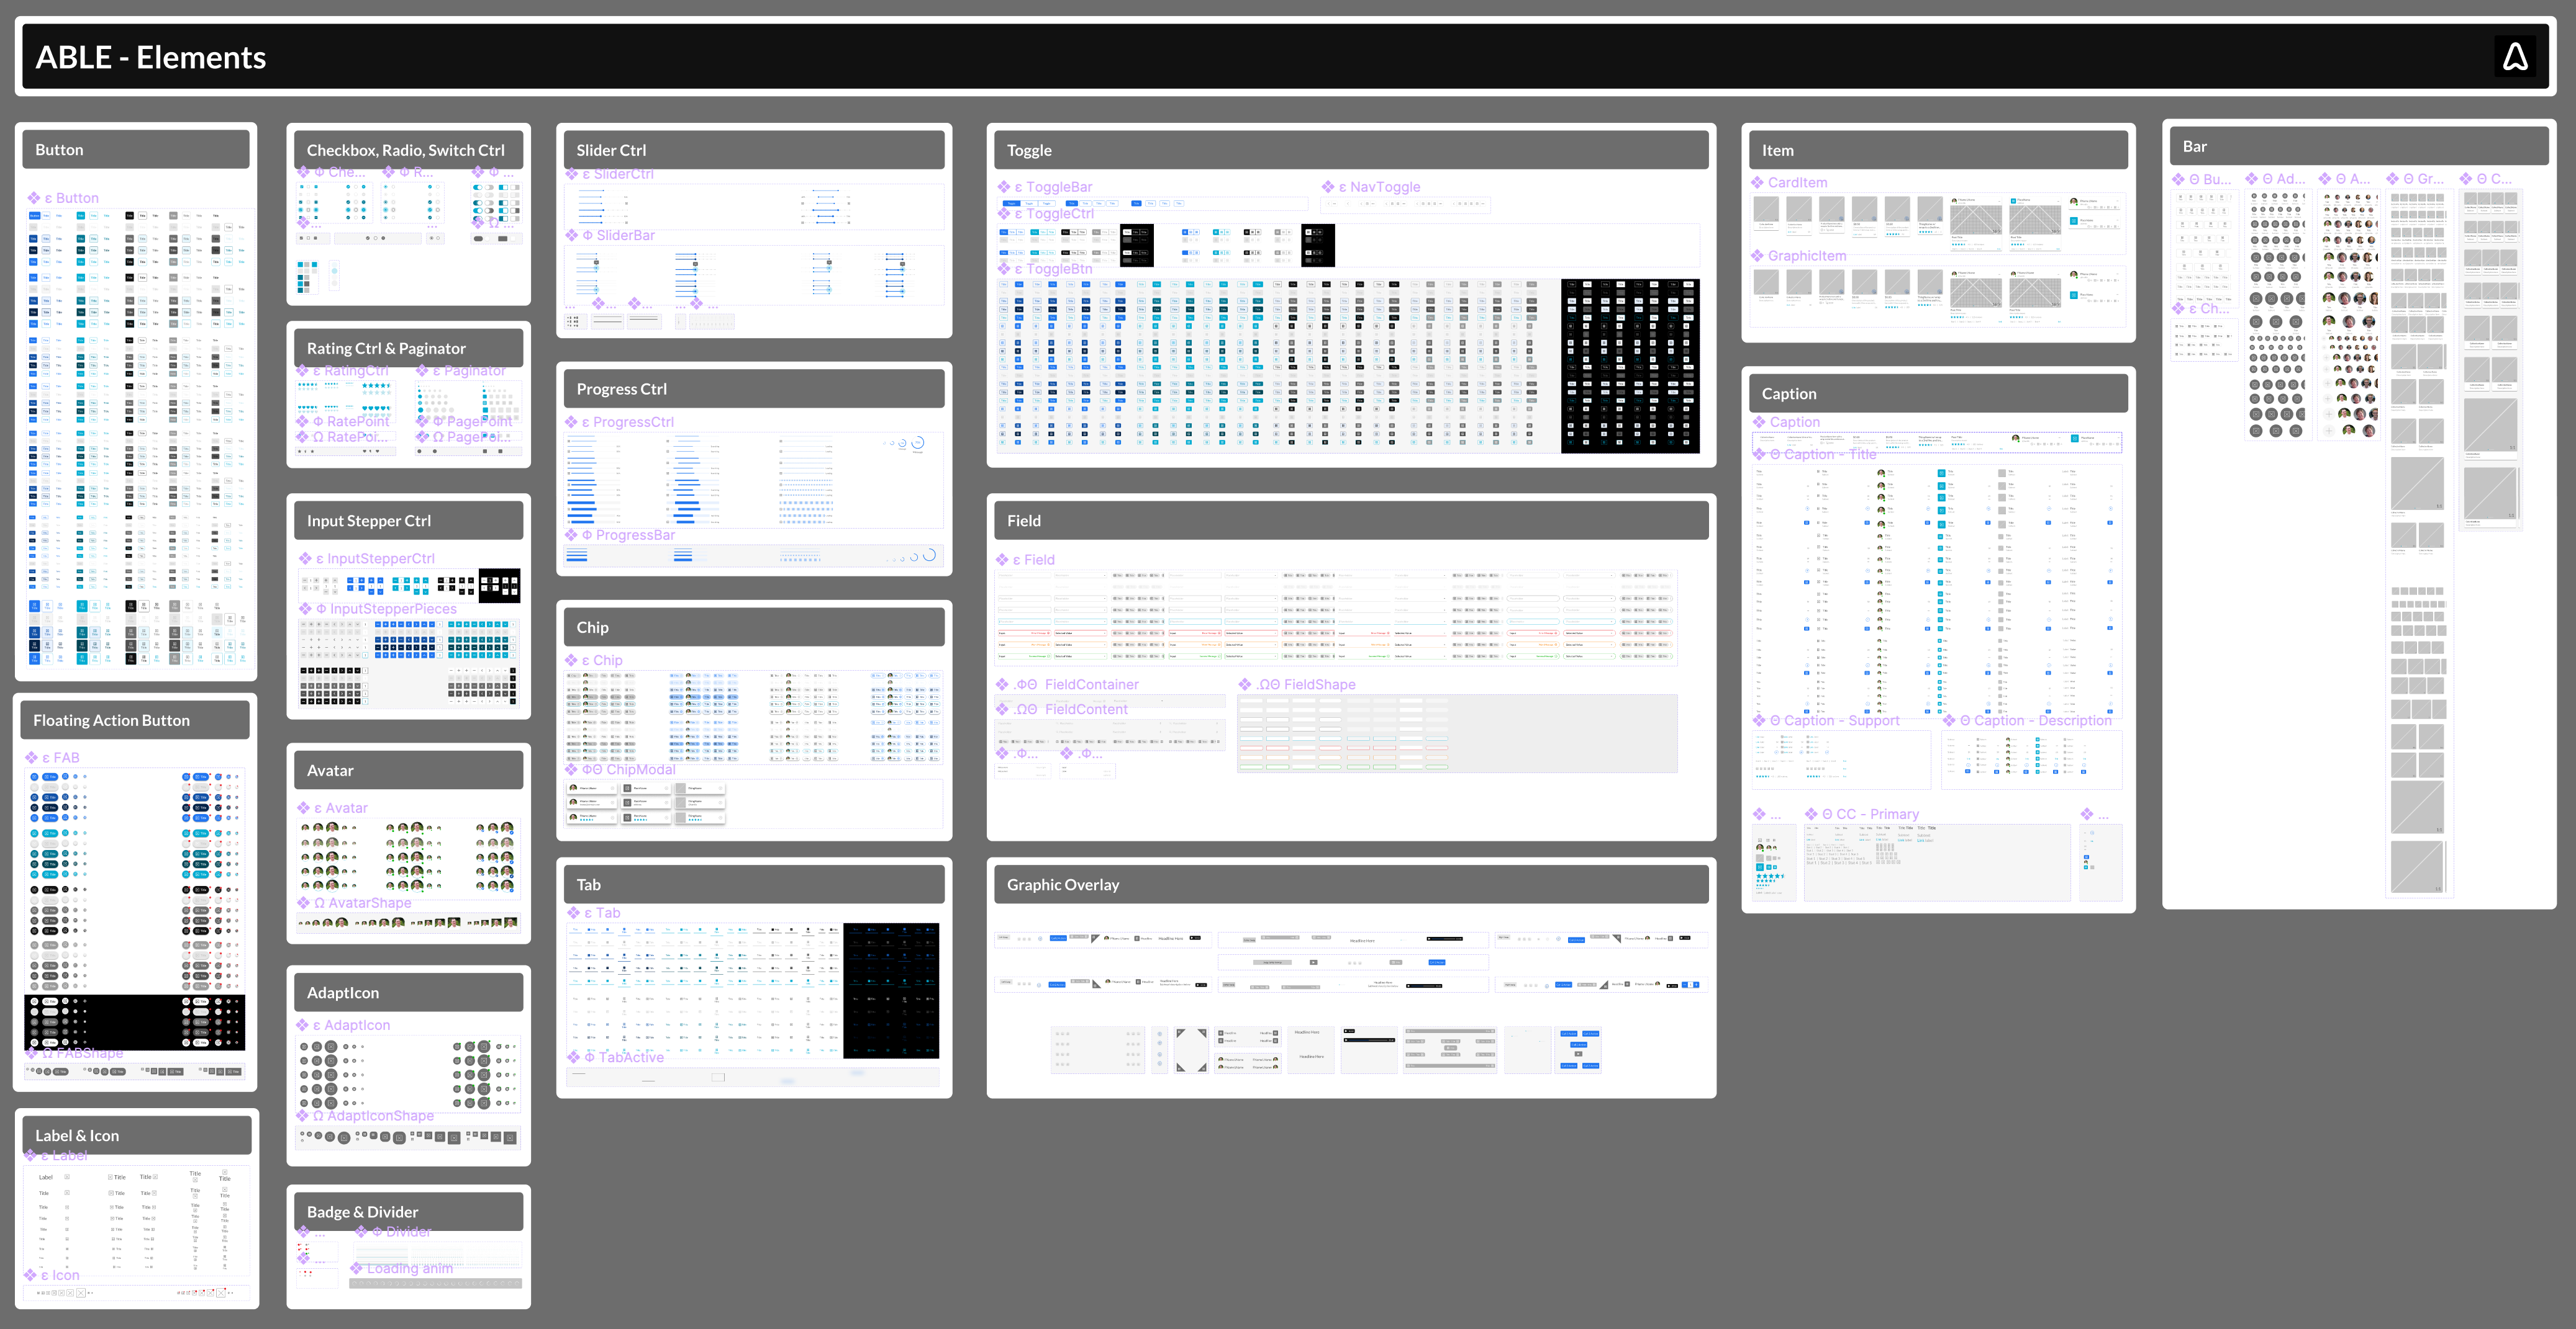Click the component icon beside Θ CC - Primary

(x=1811, y=815)
